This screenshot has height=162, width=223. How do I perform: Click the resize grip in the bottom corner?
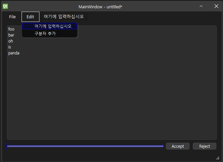(x=218, y=158)
